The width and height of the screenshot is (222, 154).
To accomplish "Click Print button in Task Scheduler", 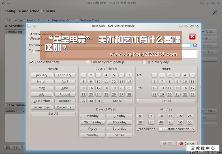I will 209,59.
